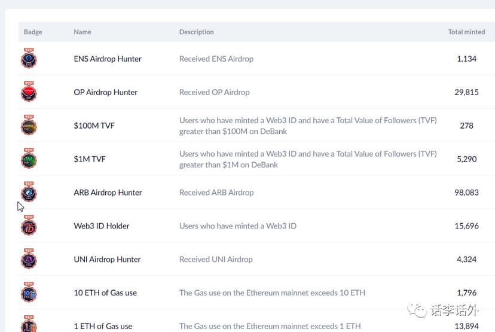This screenshot has height=332, width=495.
Task: Select the ENS Airdrop Hunter name
Action: pos(108,59)
